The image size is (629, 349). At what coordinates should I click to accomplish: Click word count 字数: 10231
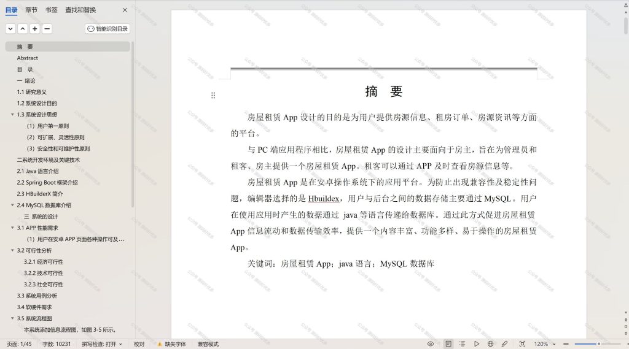tap(57, 344)
